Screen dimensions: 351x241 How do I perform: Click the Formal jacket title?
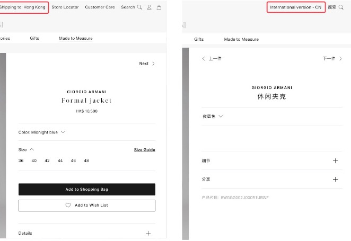[86, 101]
